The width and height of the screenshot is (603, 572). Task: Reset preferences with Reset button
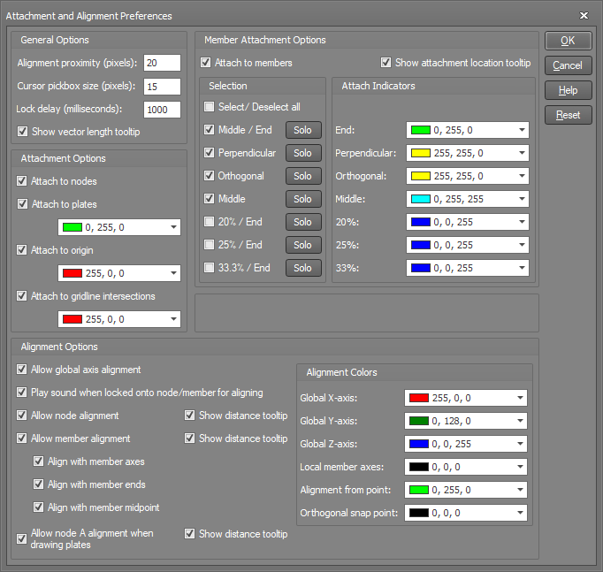568,115
